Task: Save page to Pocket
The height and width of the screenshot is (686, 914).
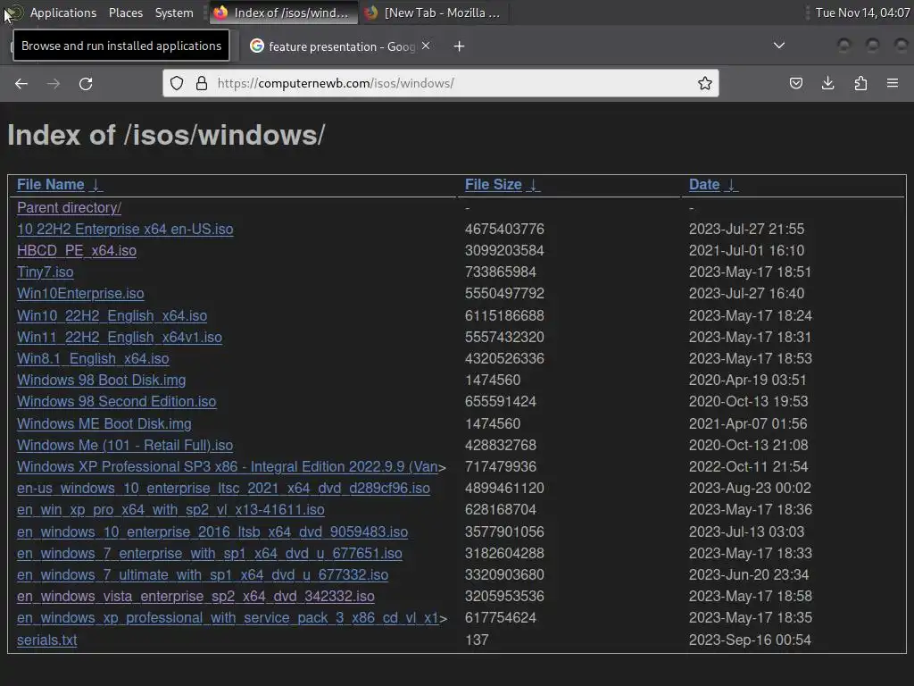Action: 795,83
